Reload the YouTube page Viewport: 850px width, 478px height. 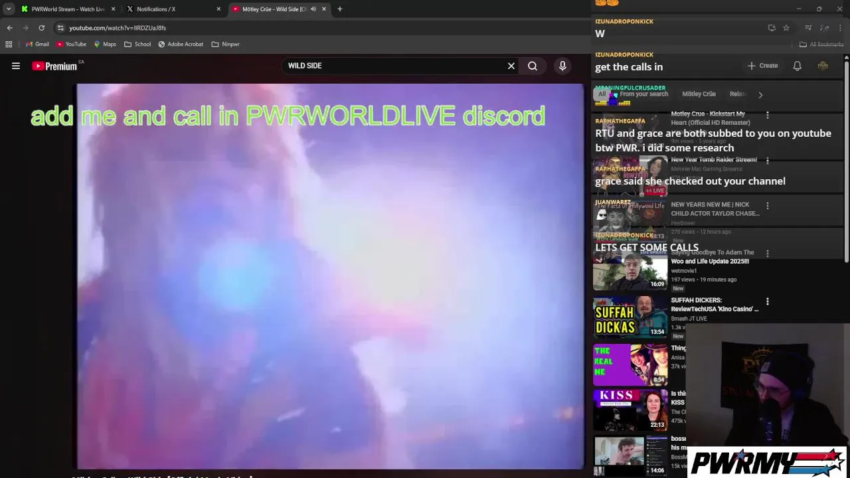(x=41, y=28)
